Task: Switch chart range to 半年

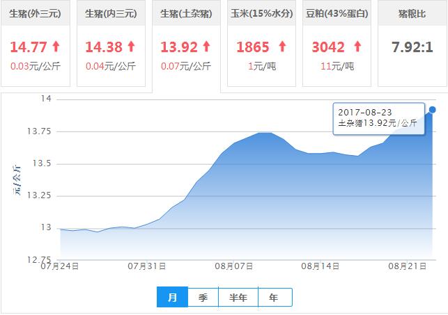Action: click(238, 297)
